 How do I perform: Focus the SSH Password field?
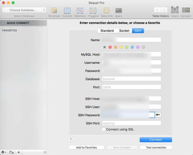pos(128,115)
